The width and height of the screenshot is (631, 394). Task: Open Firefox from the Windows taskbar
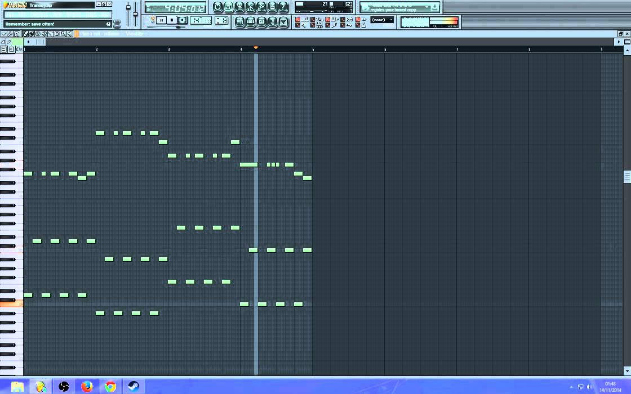tap(87, 386)
